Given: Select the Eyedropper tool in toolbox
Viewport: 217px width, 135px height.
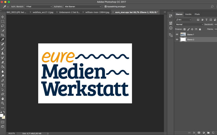Looking at the screenshot, I should pos(2,39).
